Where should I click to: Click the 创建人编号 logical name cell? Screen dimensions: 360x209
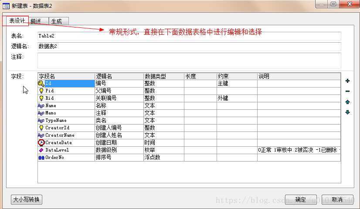pyautogui.click(x=119, y=128)
